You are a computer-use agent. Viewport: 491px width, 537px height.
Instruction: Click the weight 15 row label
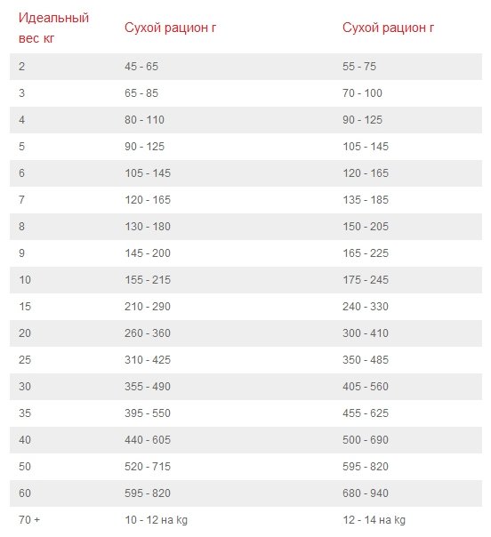coord(25,307)
